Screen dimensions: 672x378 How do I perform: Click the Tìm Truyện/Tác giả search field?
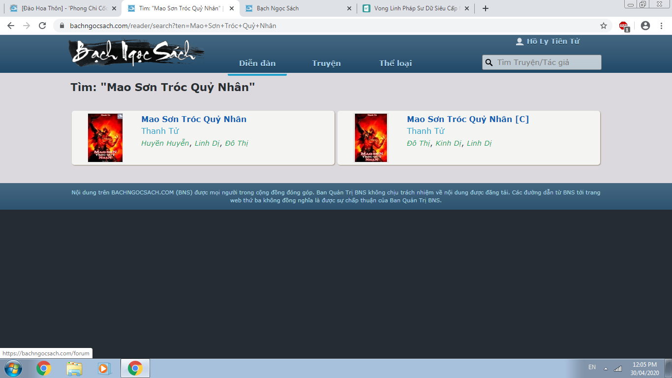click(546, 63)
